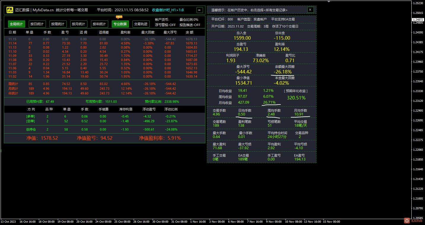
Task: Toggle the 浮亏警报-OFF alert switch
Action: point(165,25)
